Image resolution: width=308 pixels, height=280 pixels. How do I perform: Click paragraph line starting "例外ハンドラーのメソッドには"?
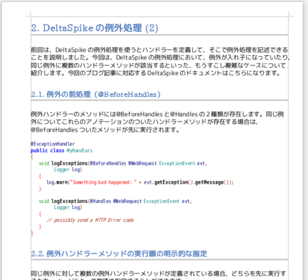click(x=157, y=114)
